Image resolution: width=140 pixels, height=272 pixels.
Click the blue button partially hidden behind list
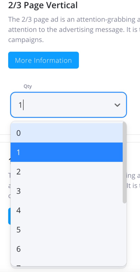[x=9, y=216]
